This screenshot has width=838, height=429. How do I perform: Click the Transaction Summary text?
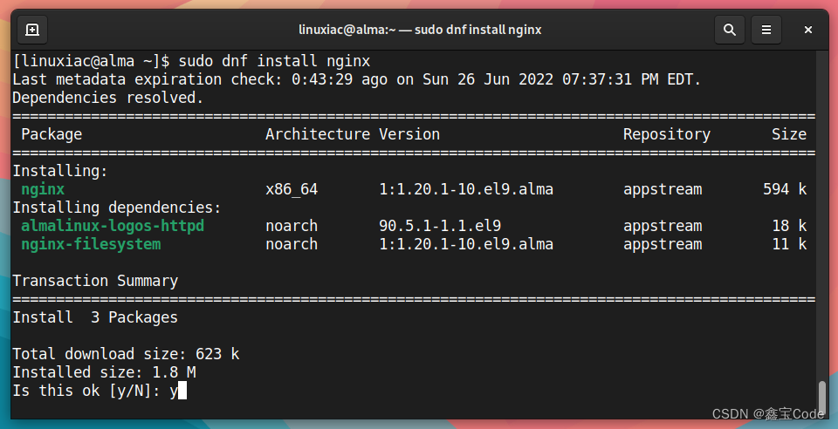point(95,281)
